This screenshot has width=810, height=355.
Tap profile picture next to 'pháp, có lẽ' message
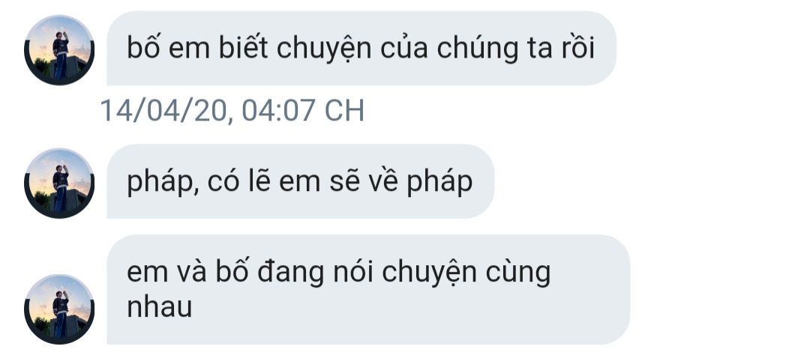coord(59,183)
